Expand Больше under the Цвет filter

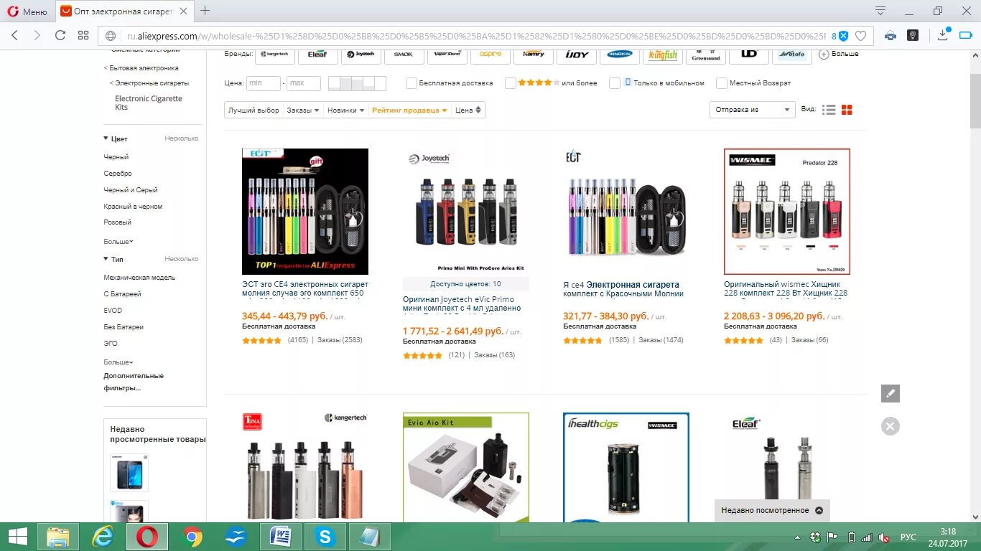point(118,242)
